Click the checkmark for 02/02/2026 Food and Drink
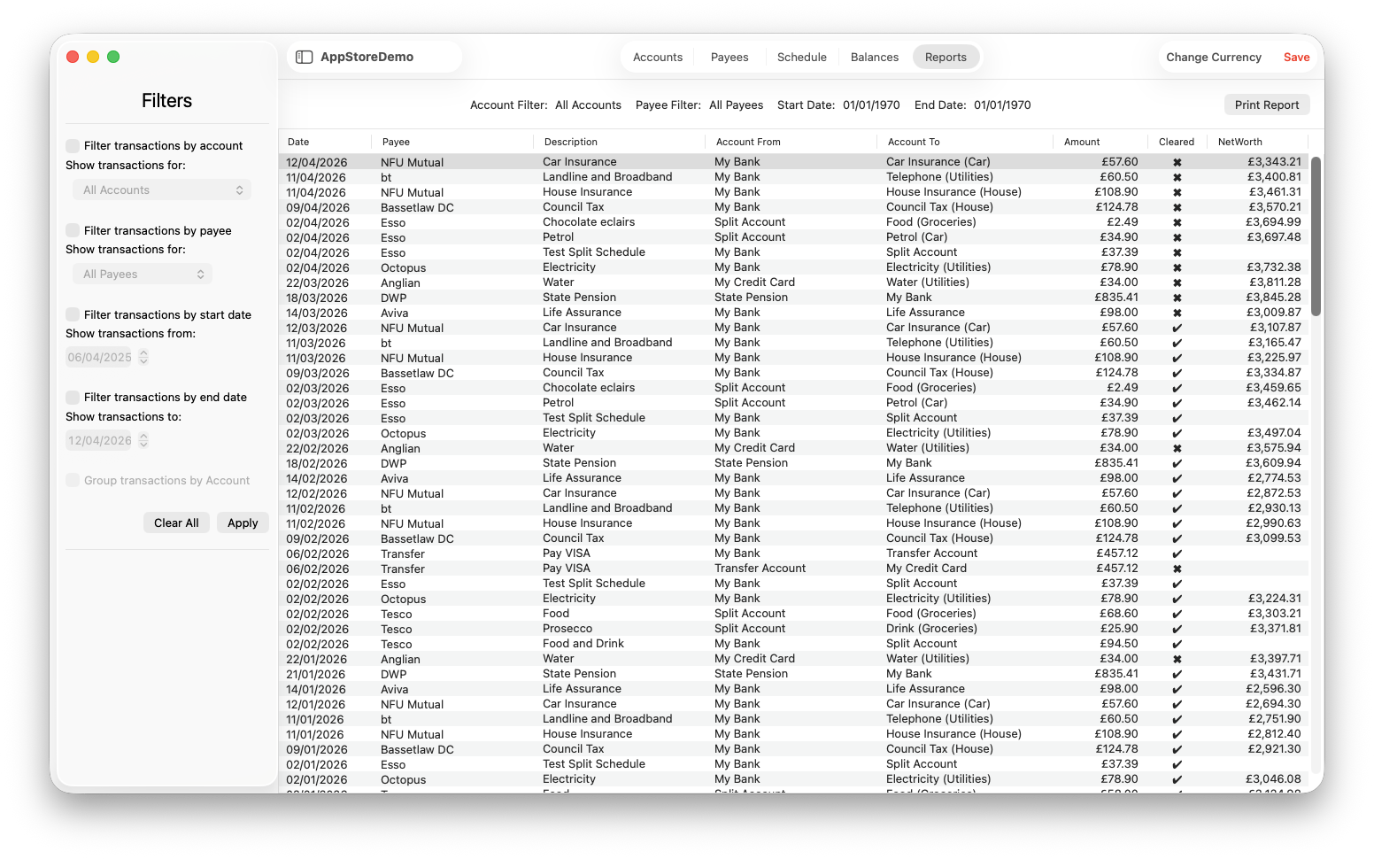1374x859 pixels. pos(1177,644)
